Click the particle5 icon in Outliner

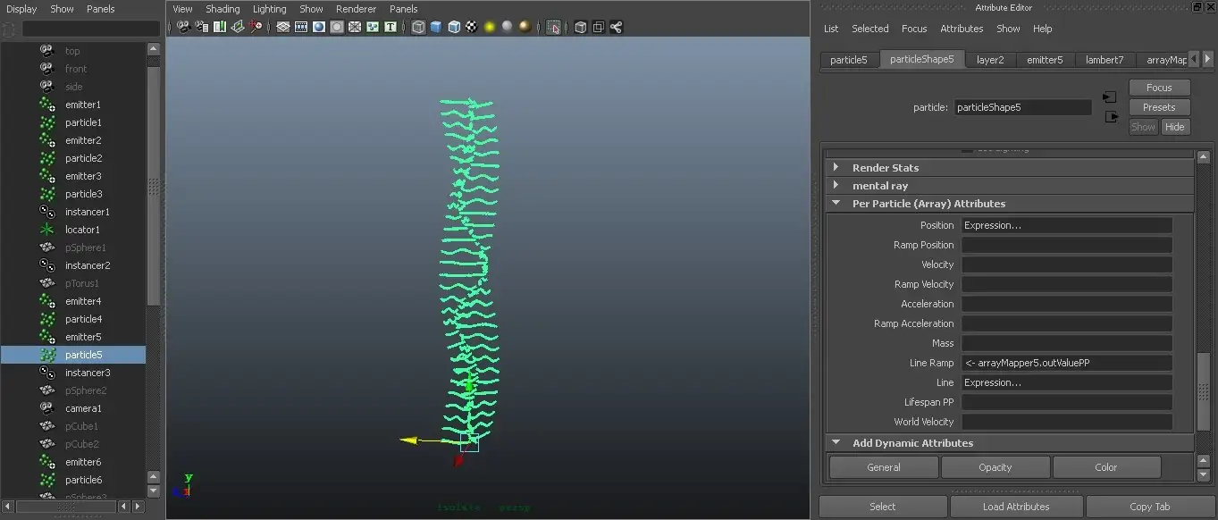coord(47,355)
